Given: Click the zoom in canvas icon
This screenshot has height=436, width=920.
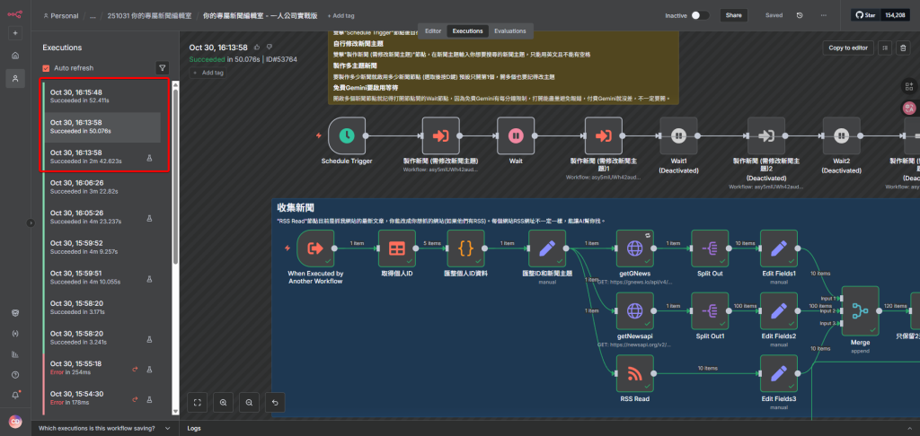Looking at the screenshot, I should [224, 403].
